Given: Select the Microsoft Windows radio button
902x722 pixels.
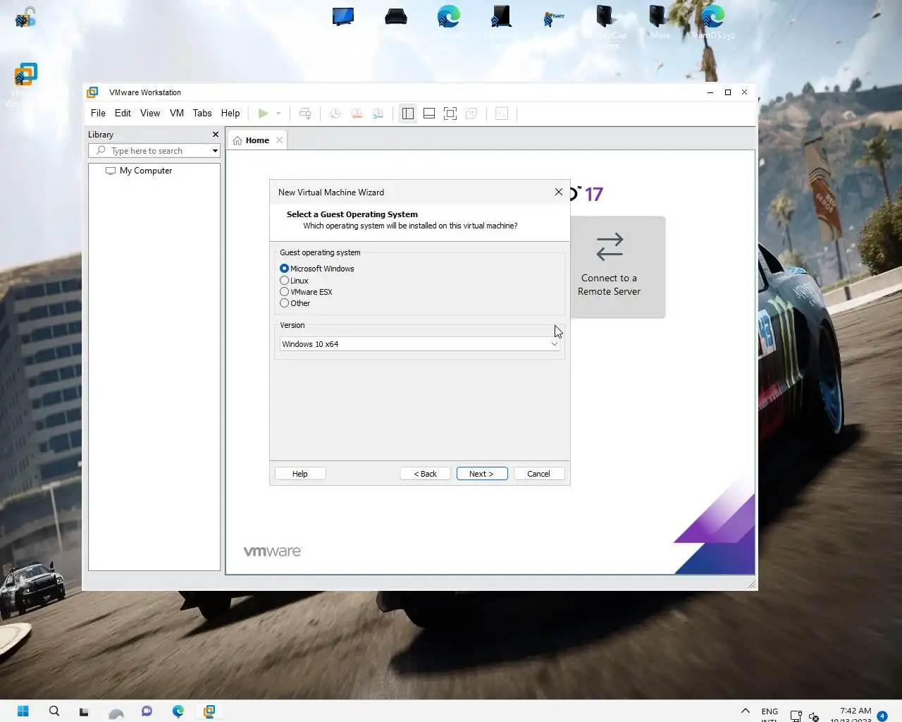Looking at the screenshot, I should (285, 269).
